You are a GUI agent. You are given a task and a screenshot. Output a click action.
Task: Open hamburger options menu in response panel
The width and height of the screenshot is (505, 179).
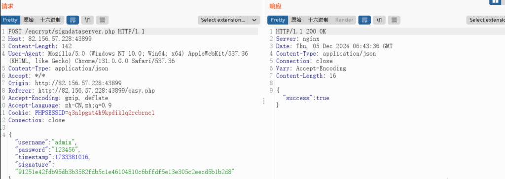pyautogui.click(x=394, y=20)
